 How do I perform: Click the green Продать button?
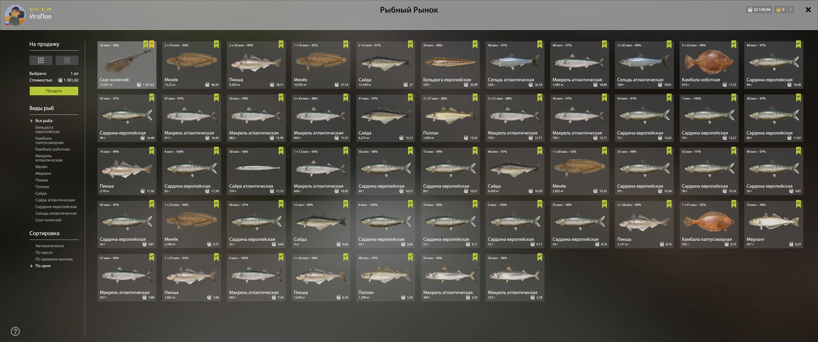(x=54, y=91)
